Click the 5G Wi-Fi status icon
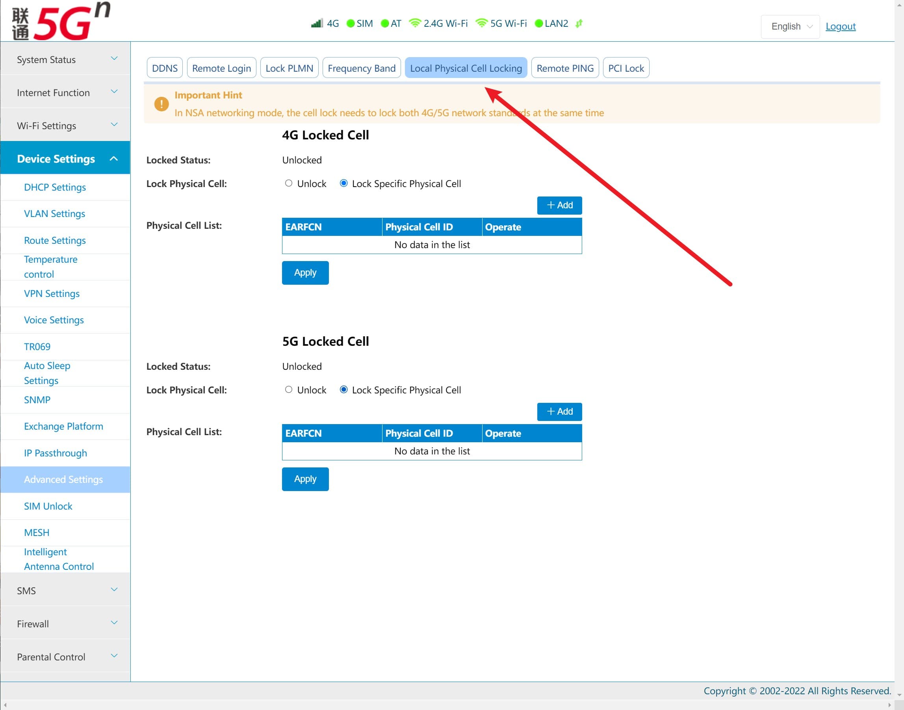Image resolution: width=904 pixels, height=710 pixels. click(481, 23)
